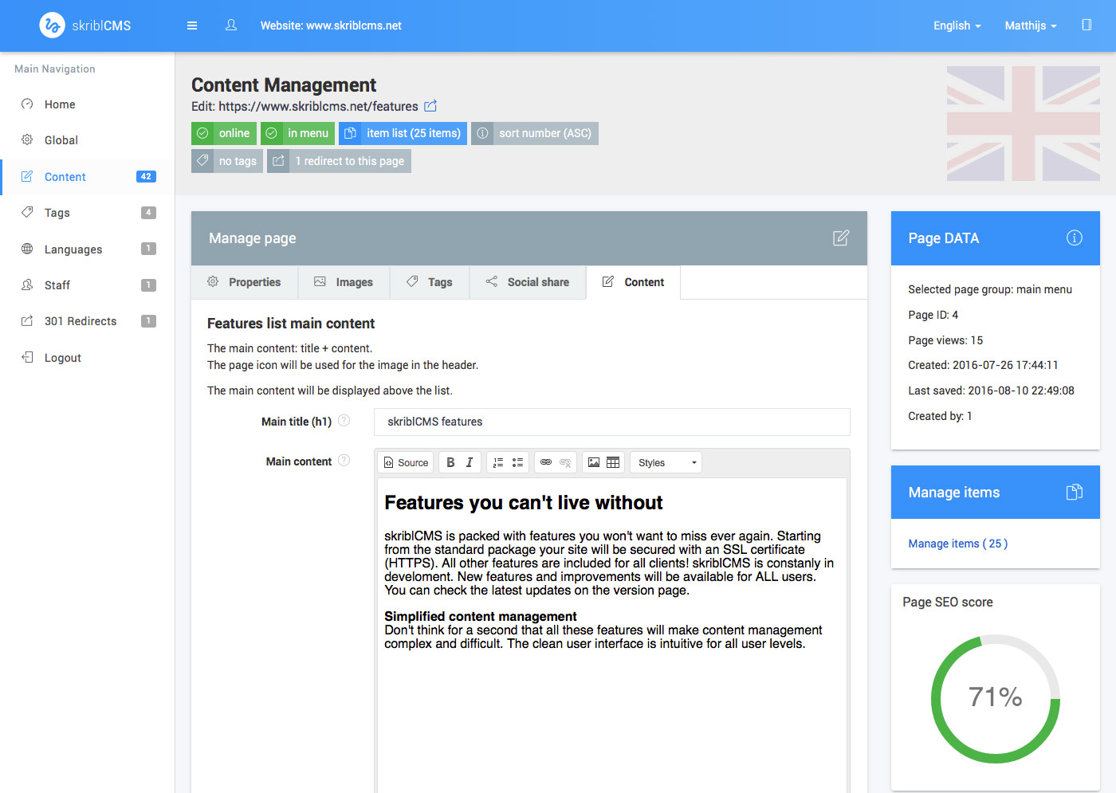Click the user profile icon in header
Image resolution: width=1116 pixels, height=793 pixels.
pos(231,26)
